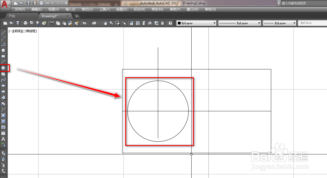Click the Paste icon in standard toolbar
Viewport: 327px width, 178px height.
tap(64, 23)
